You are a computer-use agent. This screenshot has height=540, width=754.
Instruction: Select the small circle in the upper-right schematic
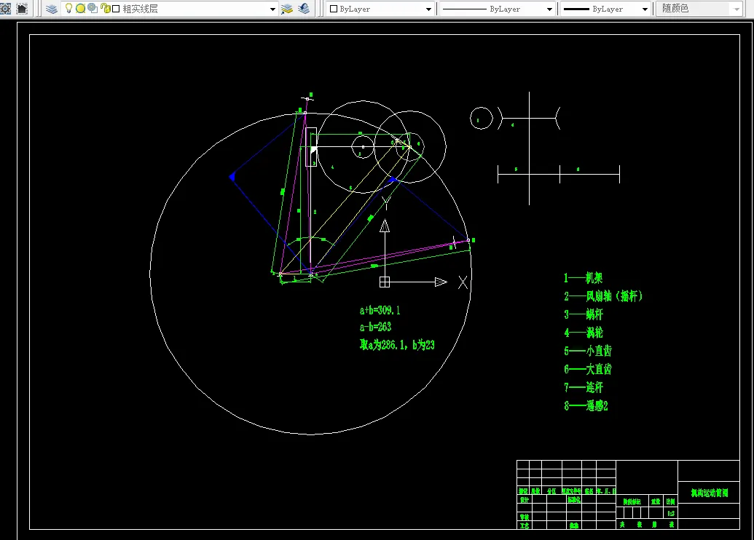[x=482, y=118]
